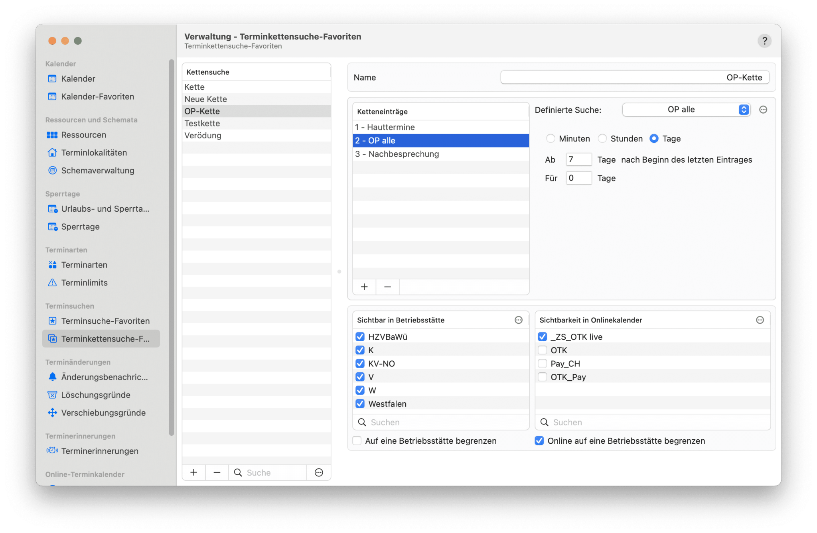The width and height of the screenshot is (817, 533).
Task: Click the help question mark button
Action: click(764, 41)
